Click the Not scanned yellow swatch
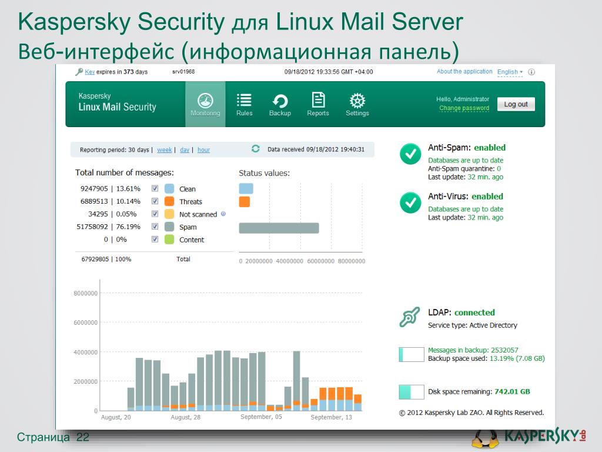602x452 pixels. point(169,214)
